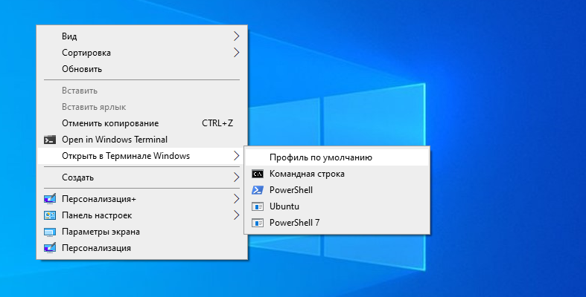Viewport: 586px width, 297px height.
Task: Select Открыть в Терминале Windows
Action: tap(142, 156)
